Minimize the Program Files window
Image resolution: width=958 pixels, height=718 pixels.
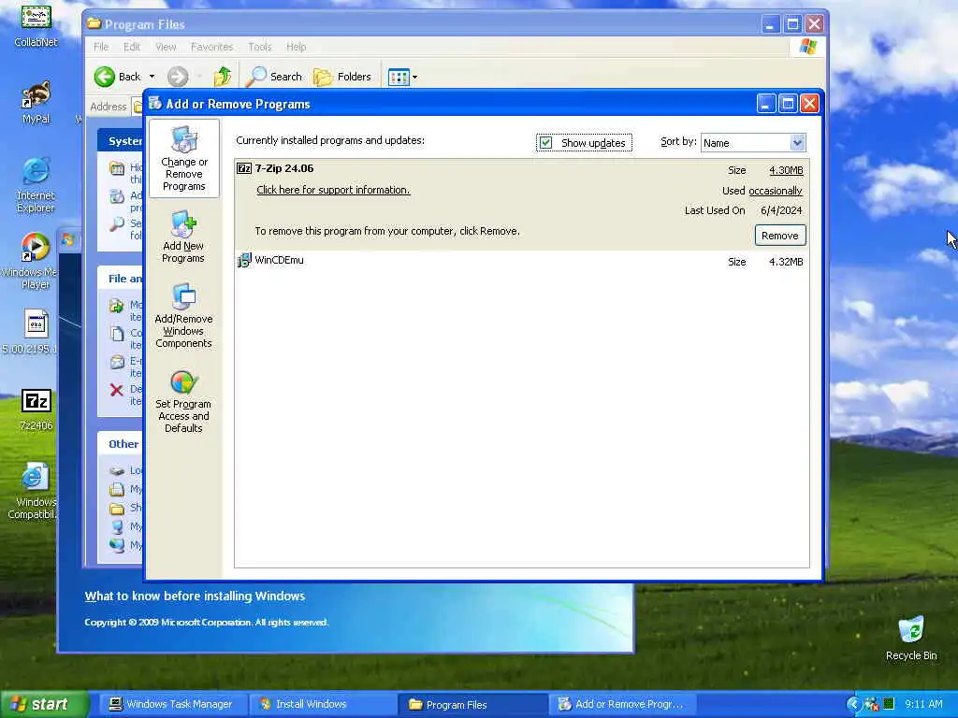click(771, 24)
